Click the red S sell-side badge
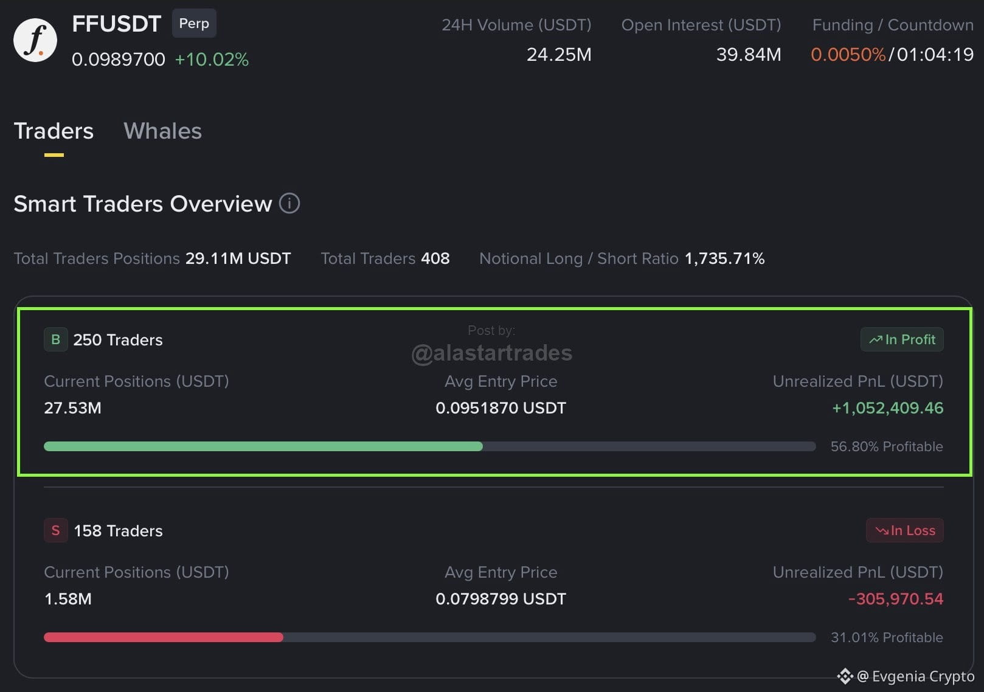Image resolution: width=984 pixels, height=692 pixels. [55, 530]
